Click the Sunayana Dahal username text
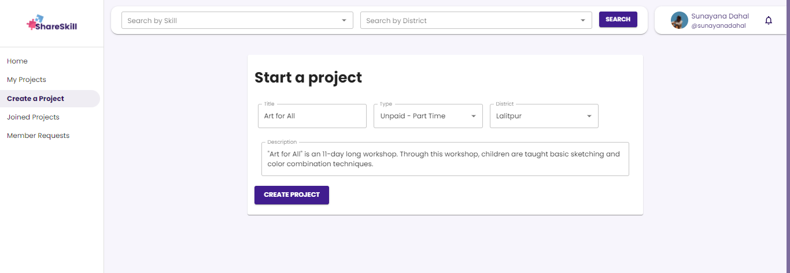790x273 pixels. coord(719,16)
